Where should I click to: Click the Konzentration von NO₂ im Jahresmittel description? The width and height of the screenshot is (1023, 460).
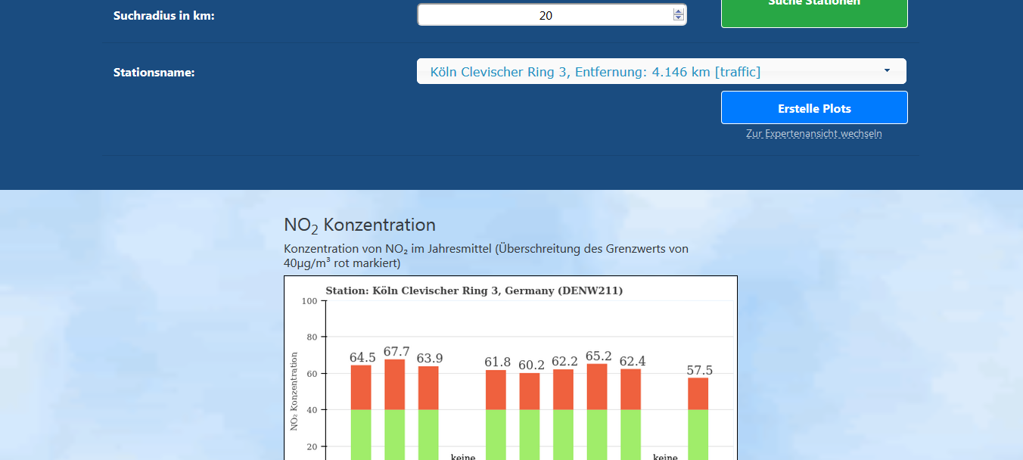[486, 256]
